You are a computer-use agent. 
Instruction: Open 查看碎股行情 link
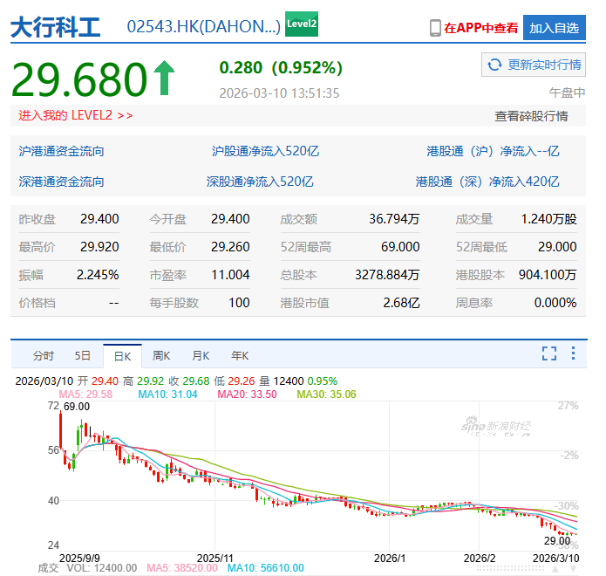(x=531, y=115)
